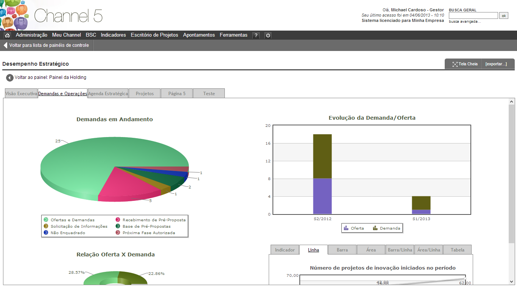Click the home icon in the menu bar

coord(7,35)
